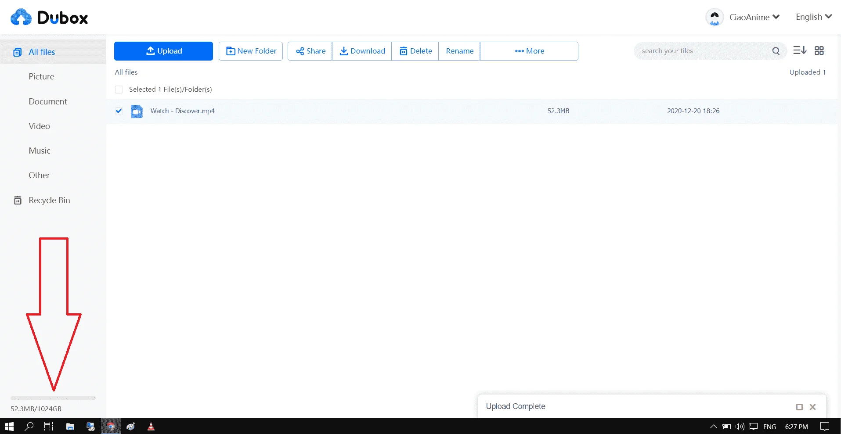Open the sort order icon

click(800, 50)
